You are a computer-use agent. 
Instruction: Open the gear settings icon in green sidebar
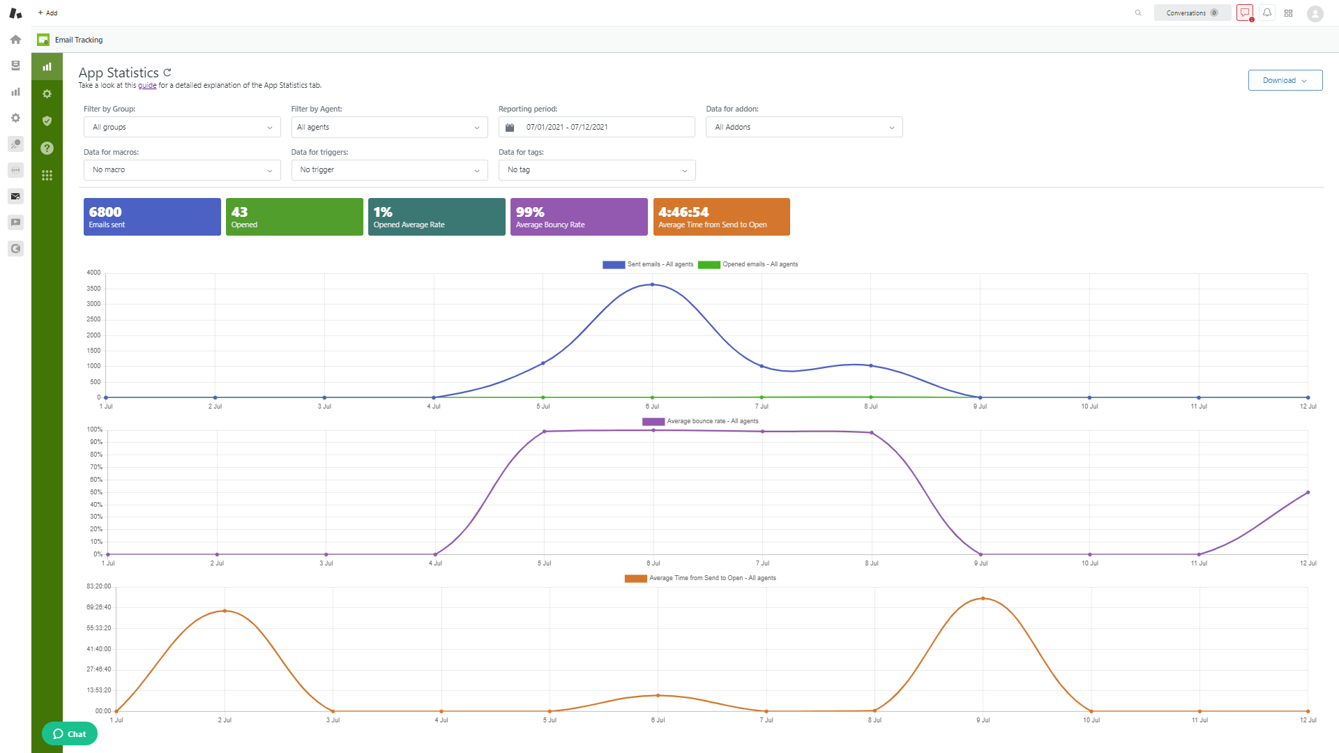coord(47,93)
